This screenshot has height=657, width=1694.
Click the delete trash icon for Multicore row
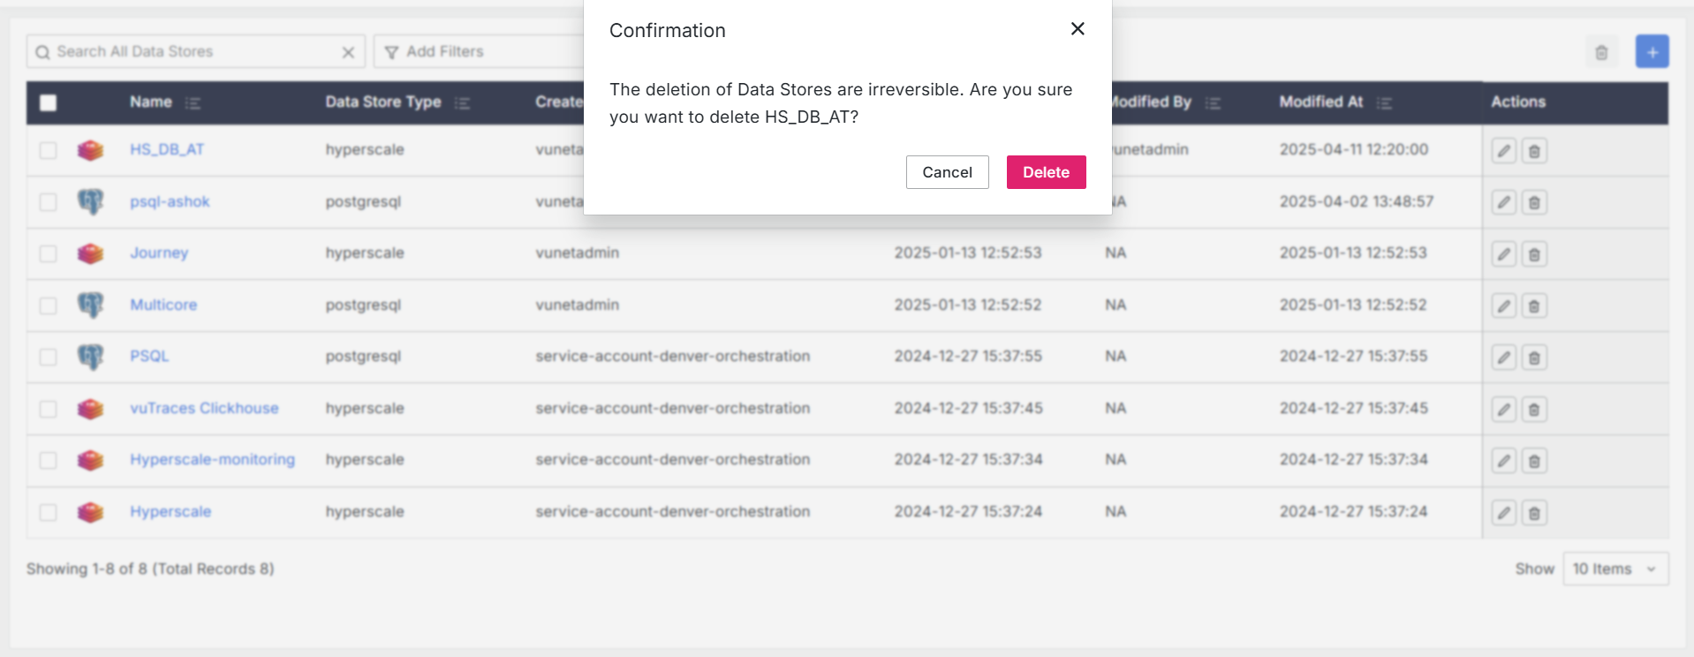pyautogui.click(x=1534, y=306)
